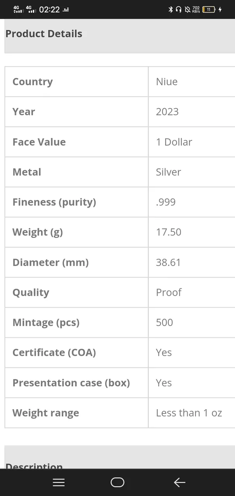Select the Niue country value
This screenshot has height=496, width=235.
[167, 82]
